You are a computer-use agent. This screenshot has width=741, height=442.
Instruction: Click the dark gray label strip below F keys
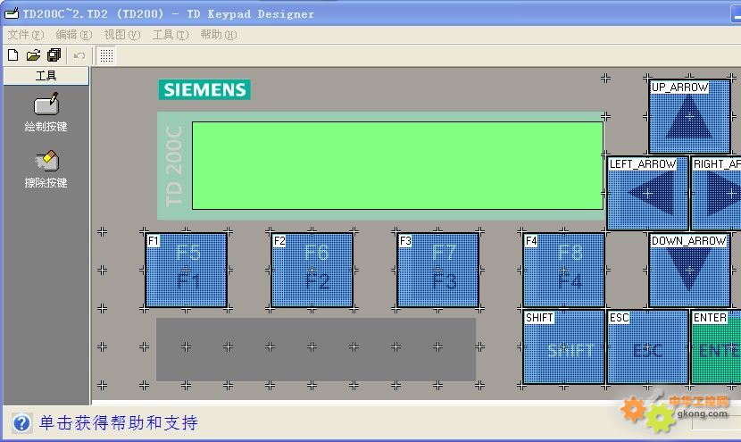click(316, 349)
